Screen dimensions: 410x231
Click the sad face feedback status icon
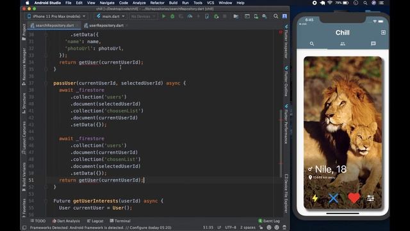click(277, 228)
